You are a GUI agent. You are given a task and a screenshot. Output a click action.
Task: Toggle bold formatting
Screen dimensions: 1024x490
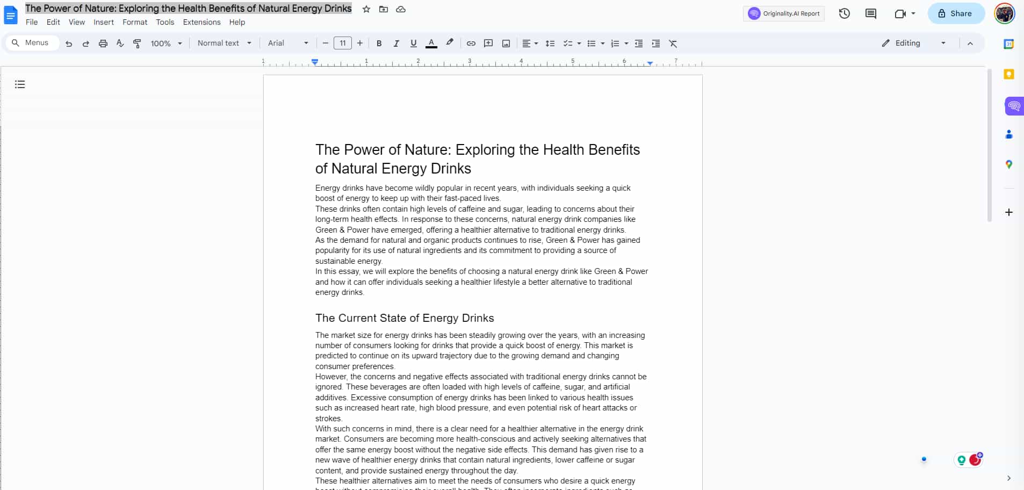tap(379, 44)
